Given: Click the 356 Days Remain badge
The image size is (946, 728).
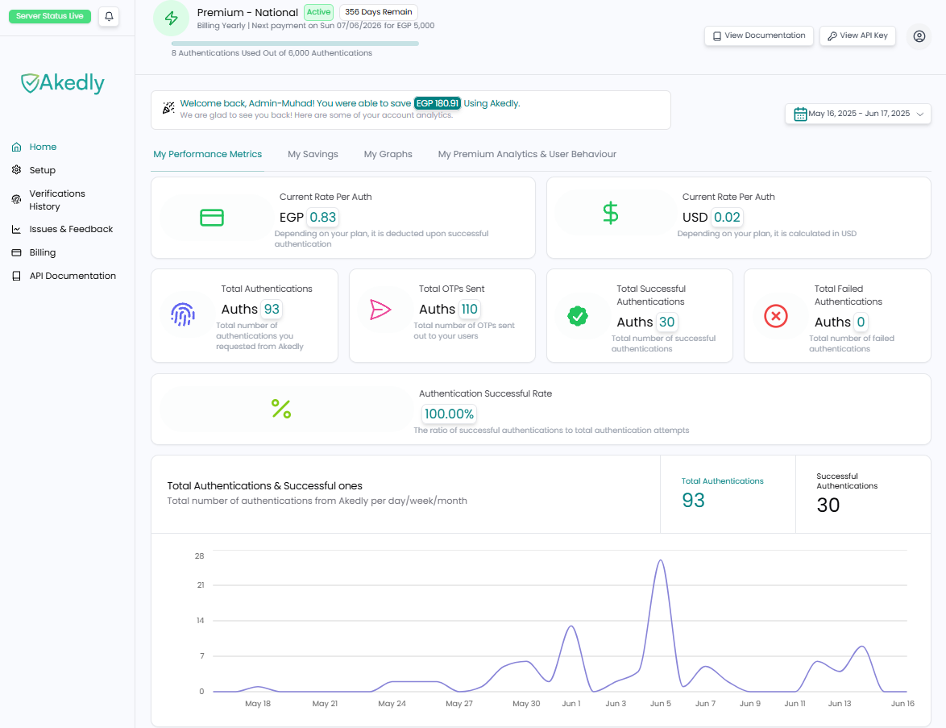Looking at the screenshot, I should point(378,12).
